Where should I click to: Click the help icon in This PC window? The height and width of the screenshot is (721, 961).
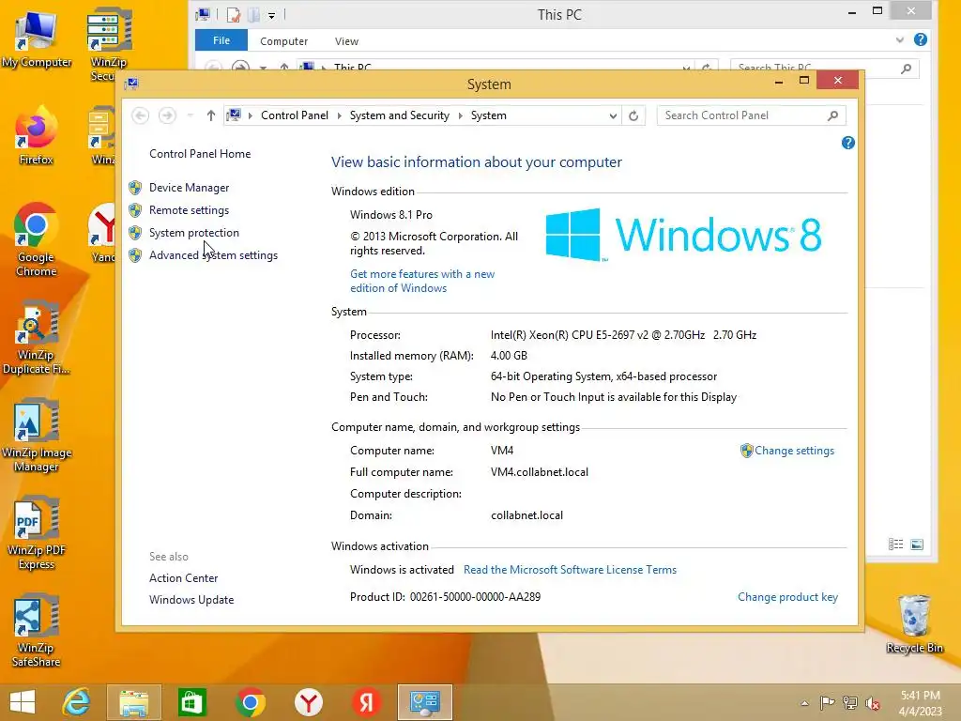tap(920, 39)
